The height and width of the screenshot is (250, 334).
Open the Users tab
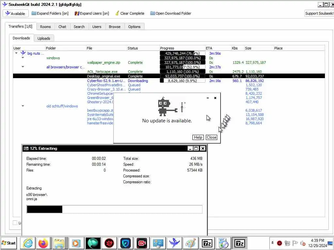97,27
